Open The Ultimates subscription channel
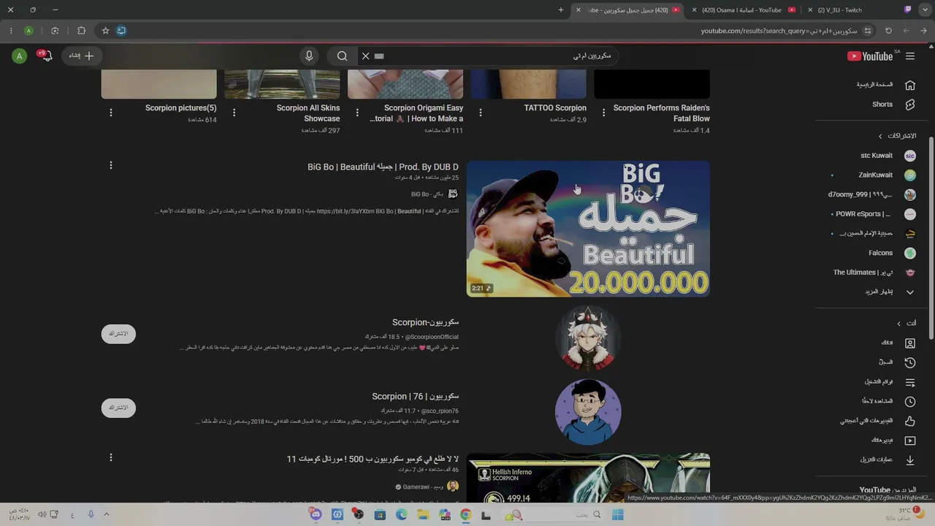The height and width of the screenshot is (526, 935). click(875, 272)
